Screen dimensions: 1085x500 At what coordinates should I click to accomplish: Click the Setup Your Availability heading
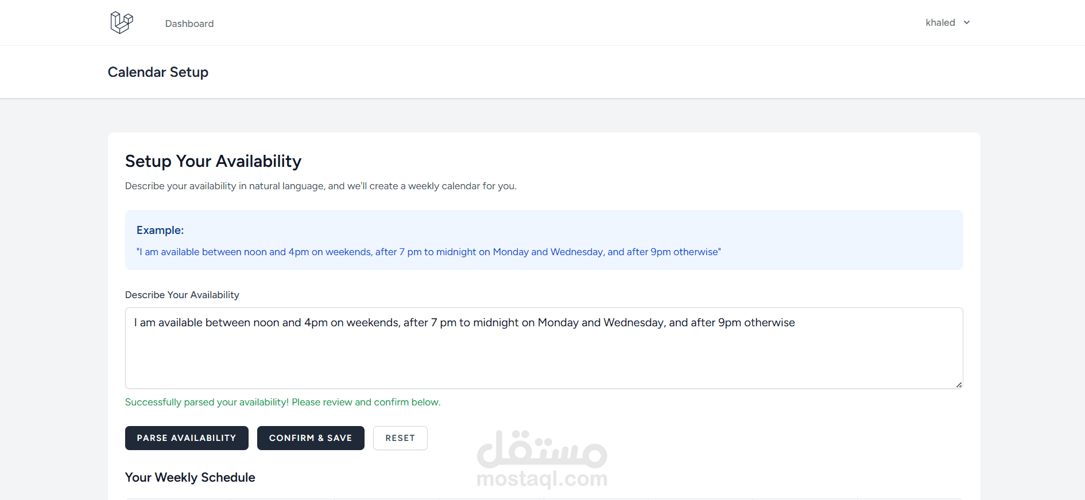[x=213, y=161]
